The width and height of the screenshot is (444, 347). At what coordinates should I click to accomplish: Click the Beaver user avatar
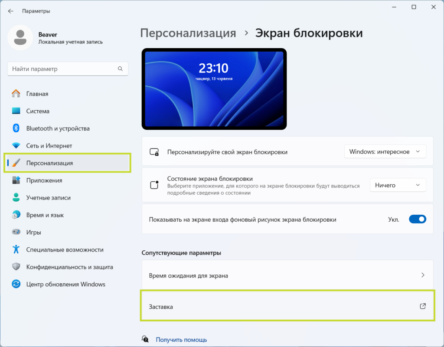click(x=20, y=38)
